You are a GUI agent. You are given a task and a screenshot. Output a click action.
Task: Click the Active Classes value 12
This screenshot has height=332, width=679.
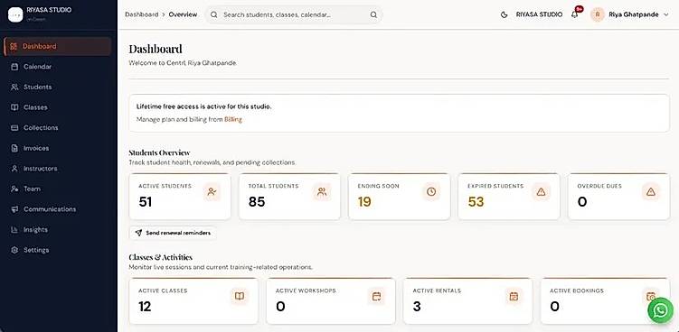(x=145, y=307)
